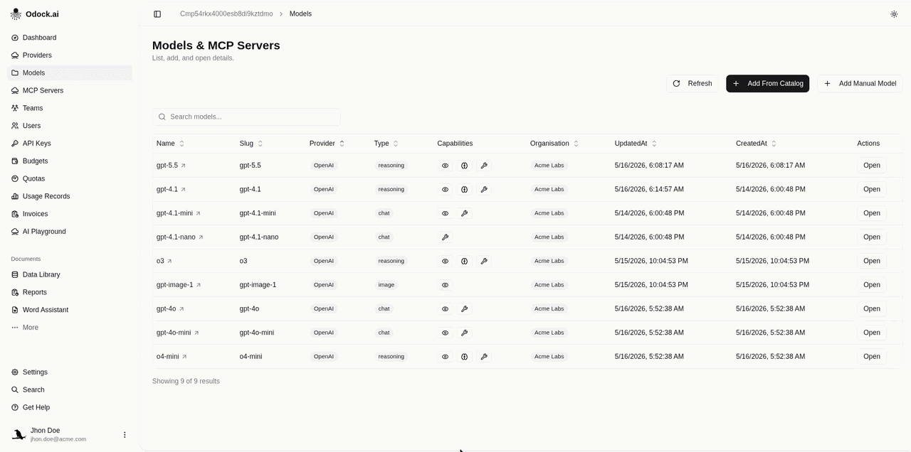Click reasoning brain icon in gpt-5.5 row
Screen dimensions: 911x452
pos(464,166)
